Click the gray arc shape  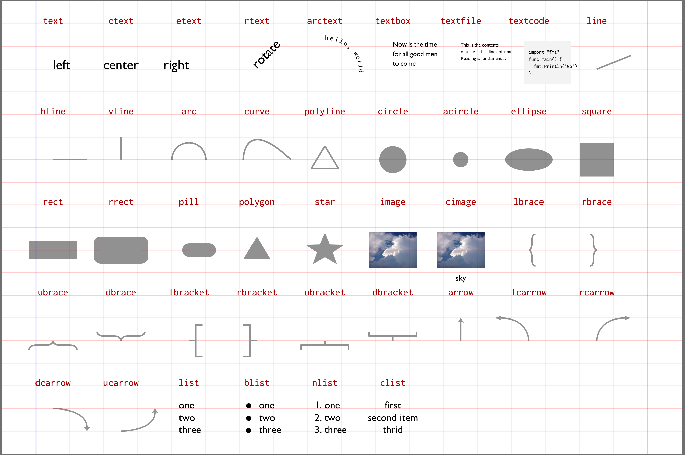pyautogui.click(x=189, y=151)
